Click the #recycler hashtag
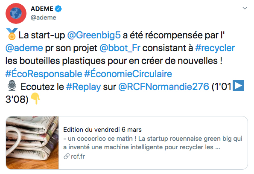254x174 pixels. (215, 48)
